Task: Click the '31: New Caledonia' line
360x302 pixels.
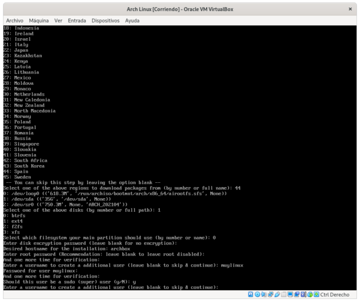Action: 27,100
